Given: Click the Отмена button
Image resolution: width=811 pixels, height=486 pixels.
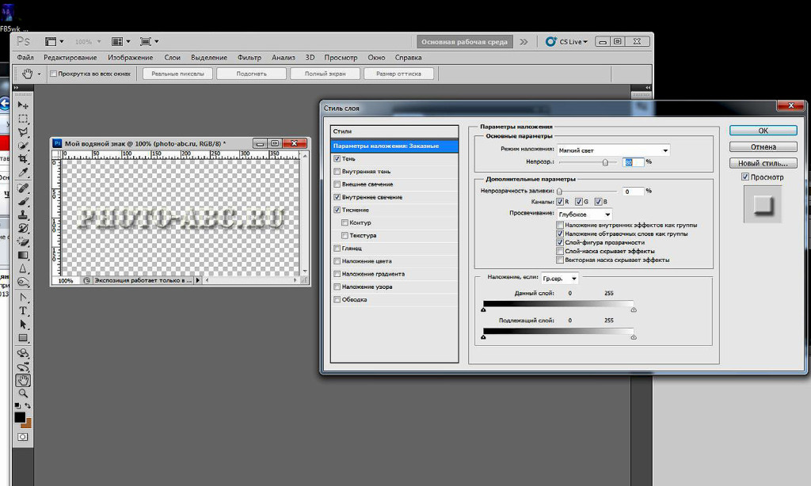Looking at the screenshot, I should coord(763,147).
